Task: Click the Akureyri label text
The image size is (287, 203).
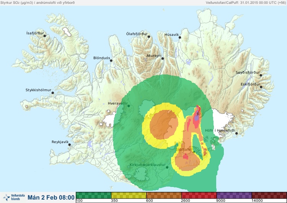Action: pyautogui.click(x=154, y=56)
